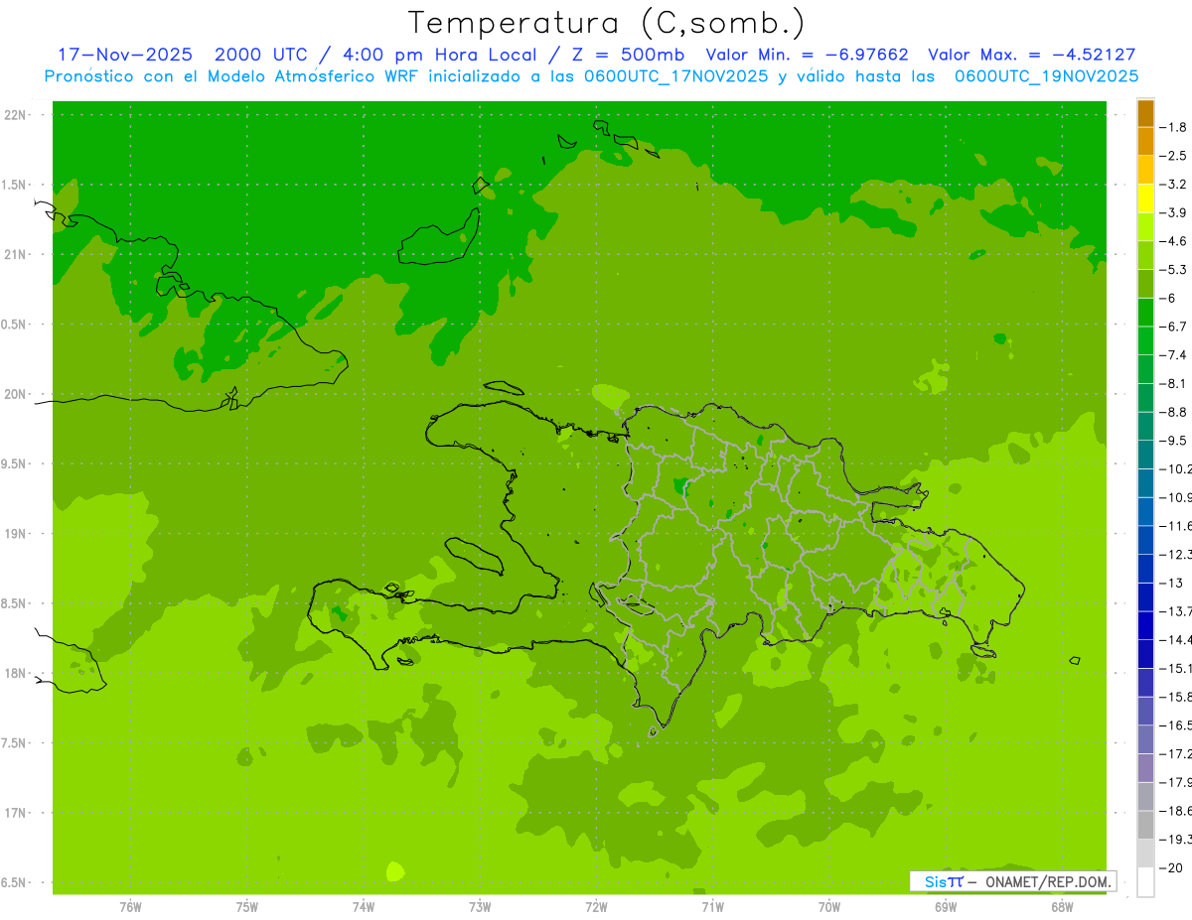
Task: Pick the lime swatch between -3.9 and -4.6
Action: click(x=1145, y=226)
